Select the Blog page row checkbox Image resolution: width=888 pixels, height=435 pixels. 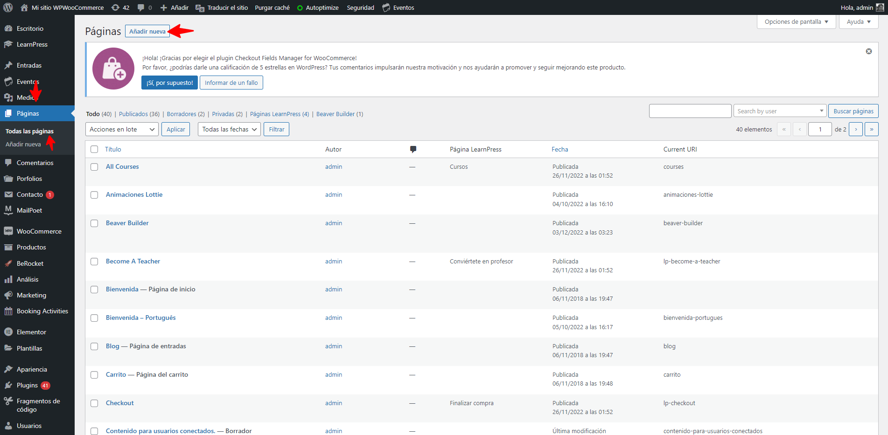tap(94, 346)
